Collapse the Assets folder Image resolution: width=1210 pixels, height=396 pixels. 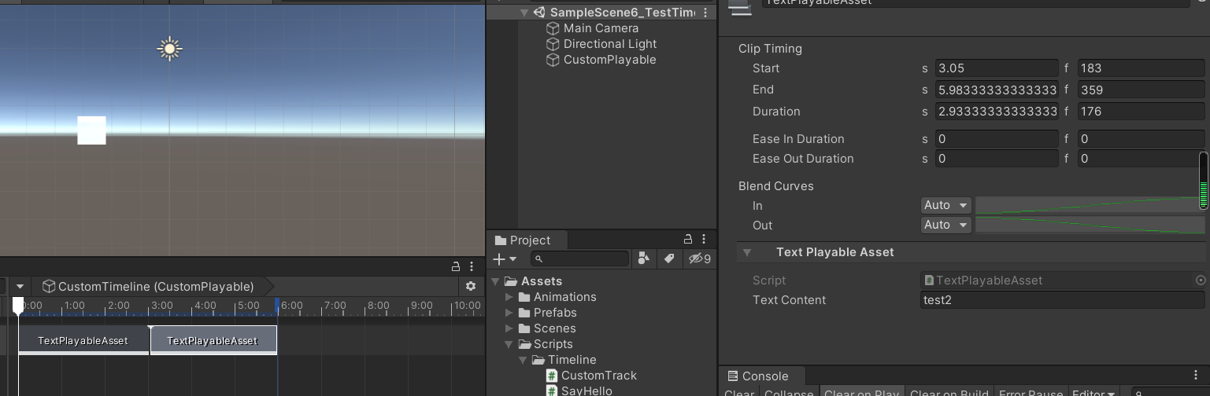[x=495, y=281]
